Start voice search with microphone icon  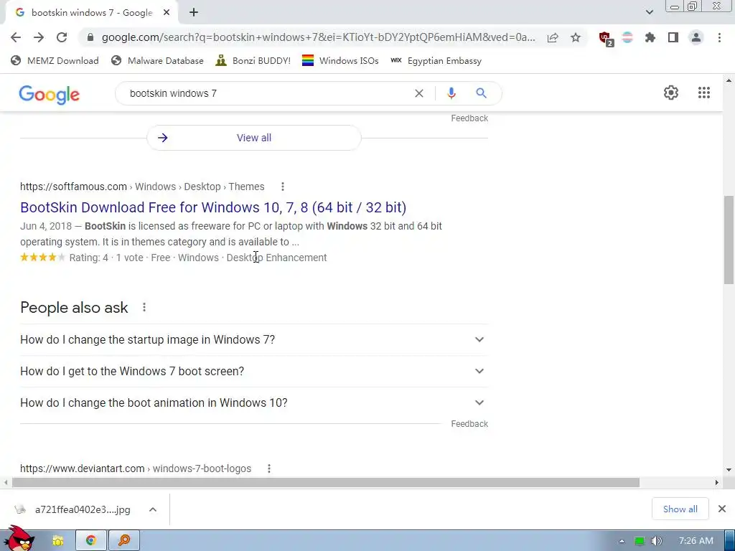click(x=451, y=93)
